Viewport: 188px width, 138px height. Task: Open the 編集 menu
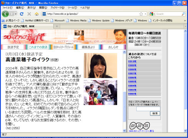pyautogui.click(x=20, y=8)
